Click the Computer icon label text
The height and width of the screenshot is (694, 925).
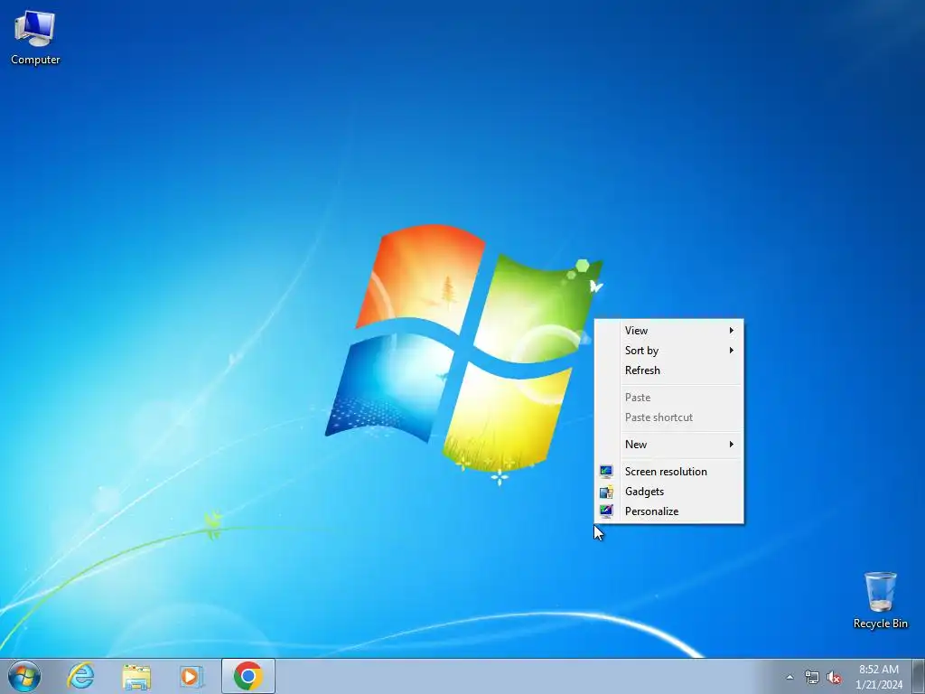35,60
